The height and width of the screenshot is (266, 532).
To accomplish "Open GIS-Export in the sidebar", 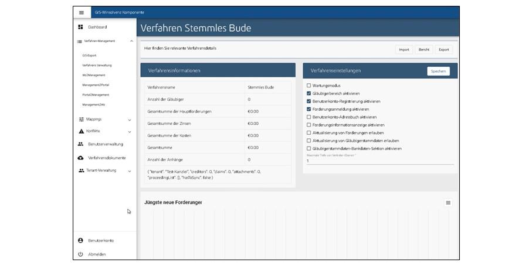I will pyautogui.click(x=89, y=56).
